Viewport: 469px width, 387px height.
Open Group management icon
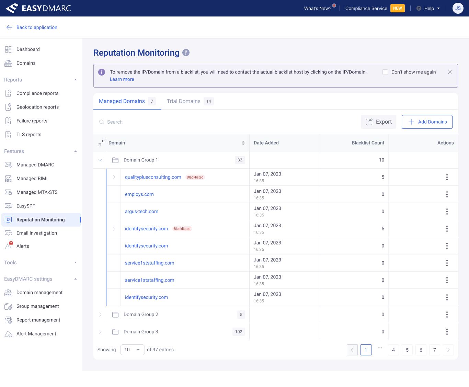pos(8,306)
